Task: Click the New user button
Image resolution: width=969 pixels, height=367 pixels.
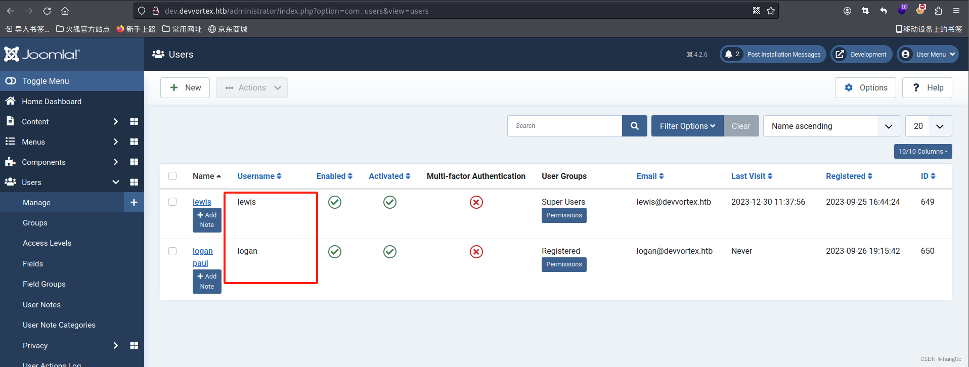Action: click(x=185, y=87)
